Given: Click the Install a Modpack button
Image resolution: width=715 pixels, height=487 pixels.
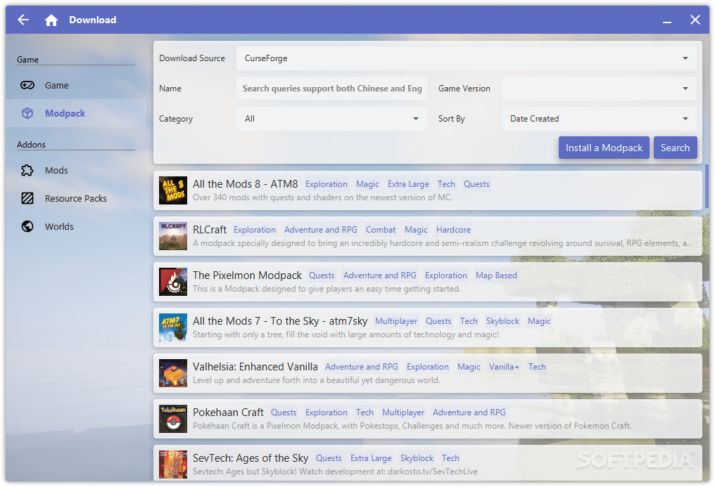Looking at the screenshot, I should pyautogui.click(x=604, y=148).
